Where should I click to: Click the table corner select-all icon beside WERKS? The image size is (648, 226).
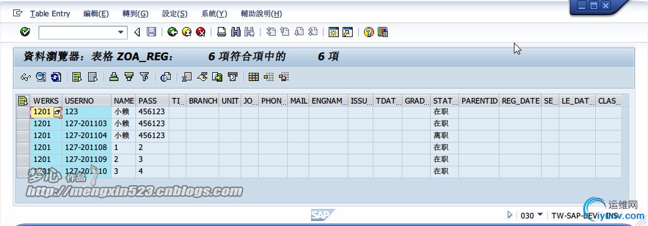[x=23, y=101]
